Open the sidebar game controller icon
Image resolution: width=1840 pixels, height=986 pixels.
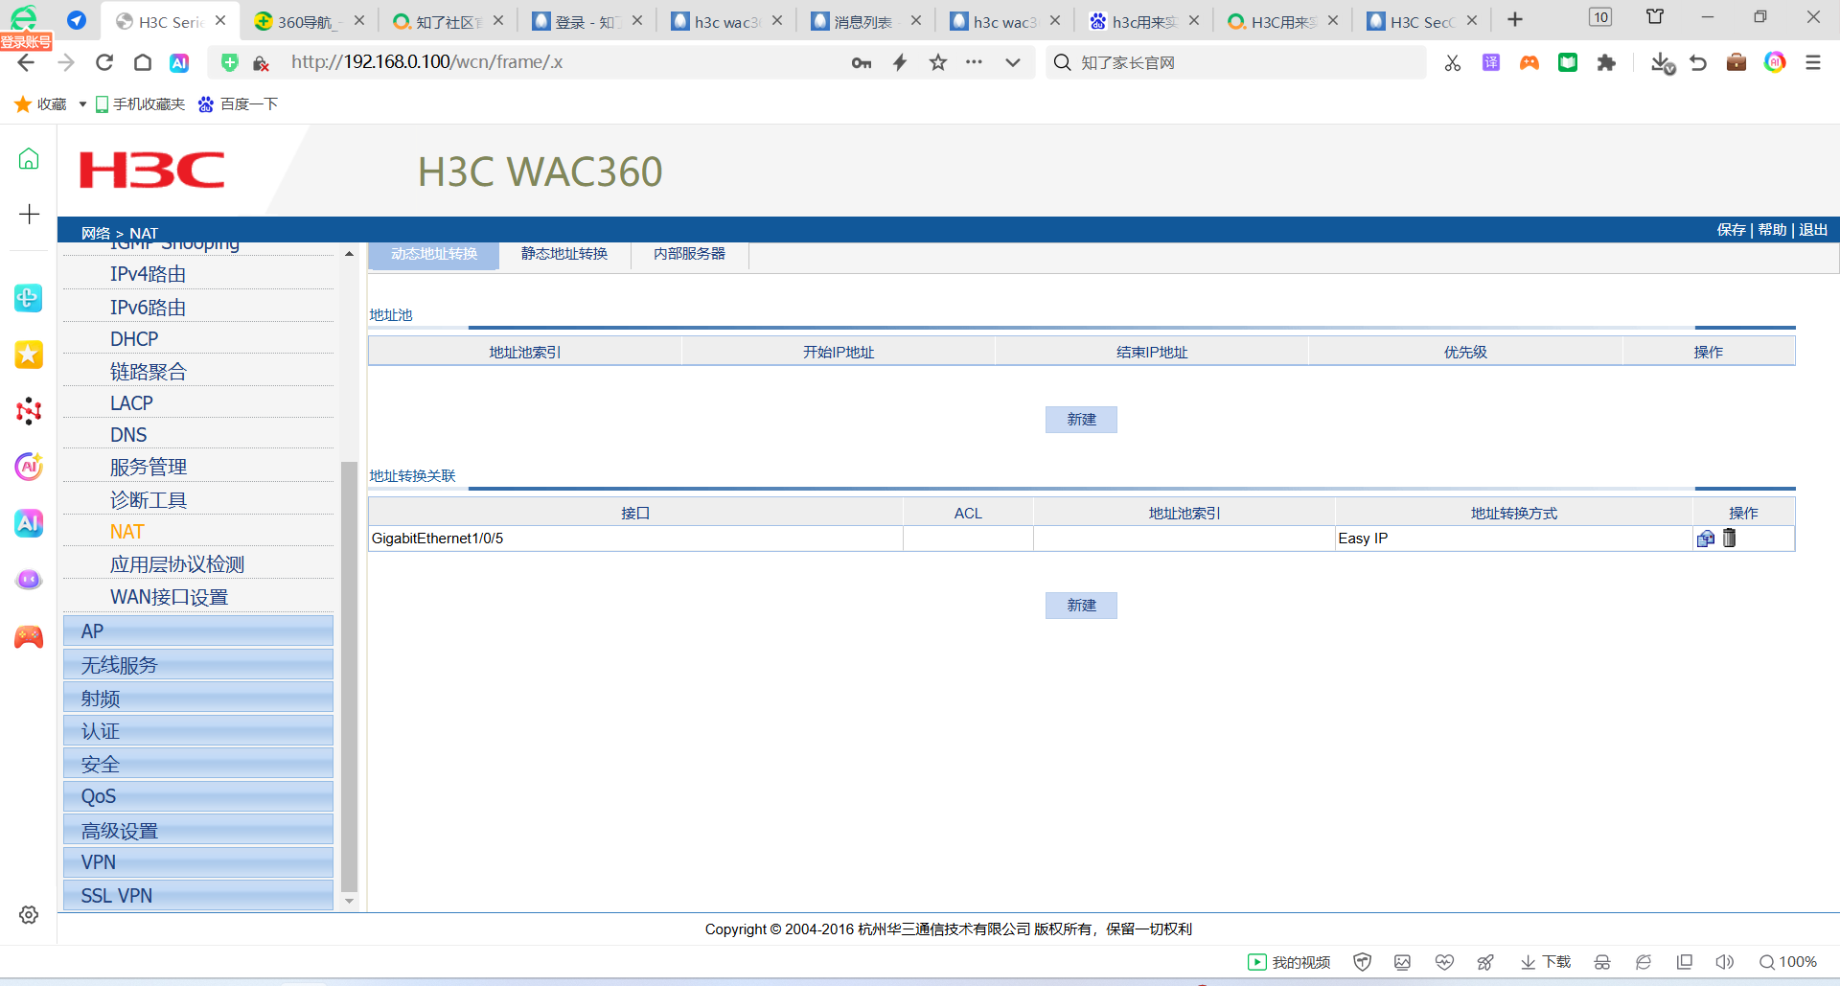pos(29,636)
